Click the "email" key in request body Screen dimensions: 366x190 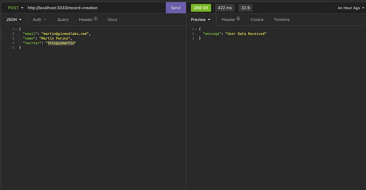30,34
